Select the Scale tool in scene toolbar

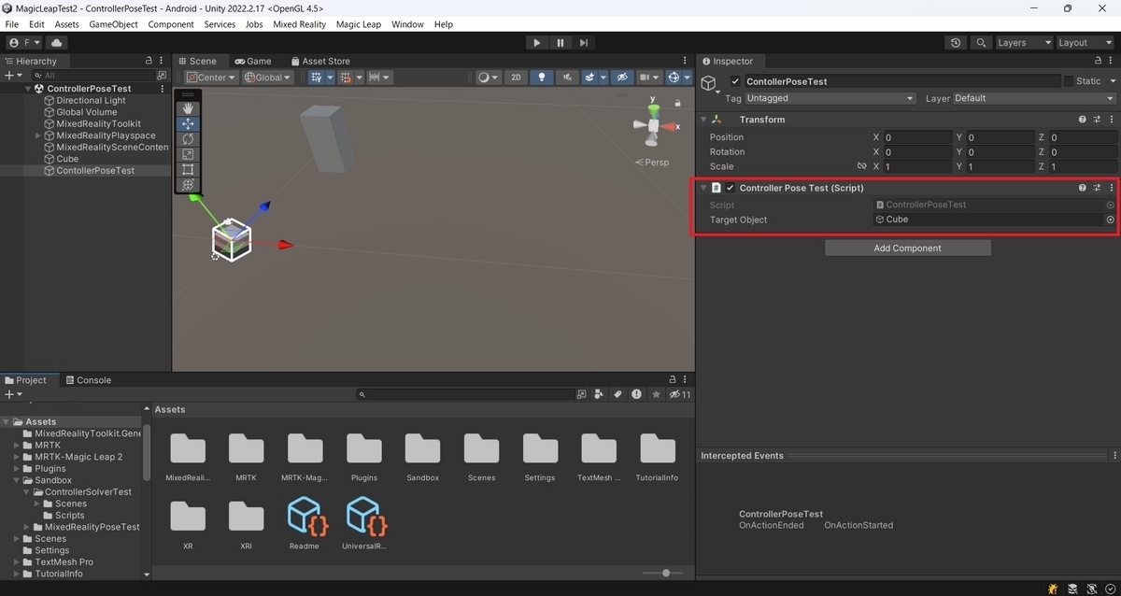pyautogui.click(x=188, y=154)
